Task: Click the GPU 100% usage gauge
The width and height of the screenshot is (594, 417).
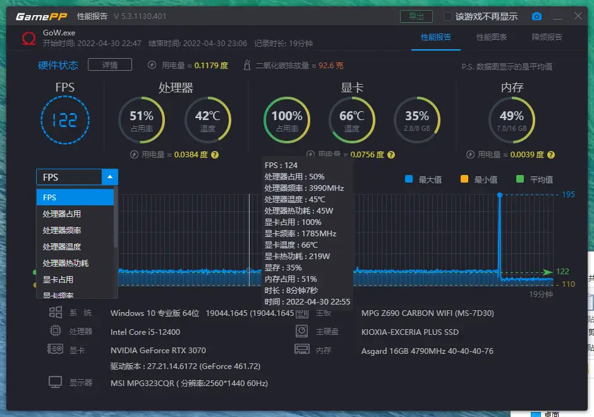Action: [x=287, y=120]
